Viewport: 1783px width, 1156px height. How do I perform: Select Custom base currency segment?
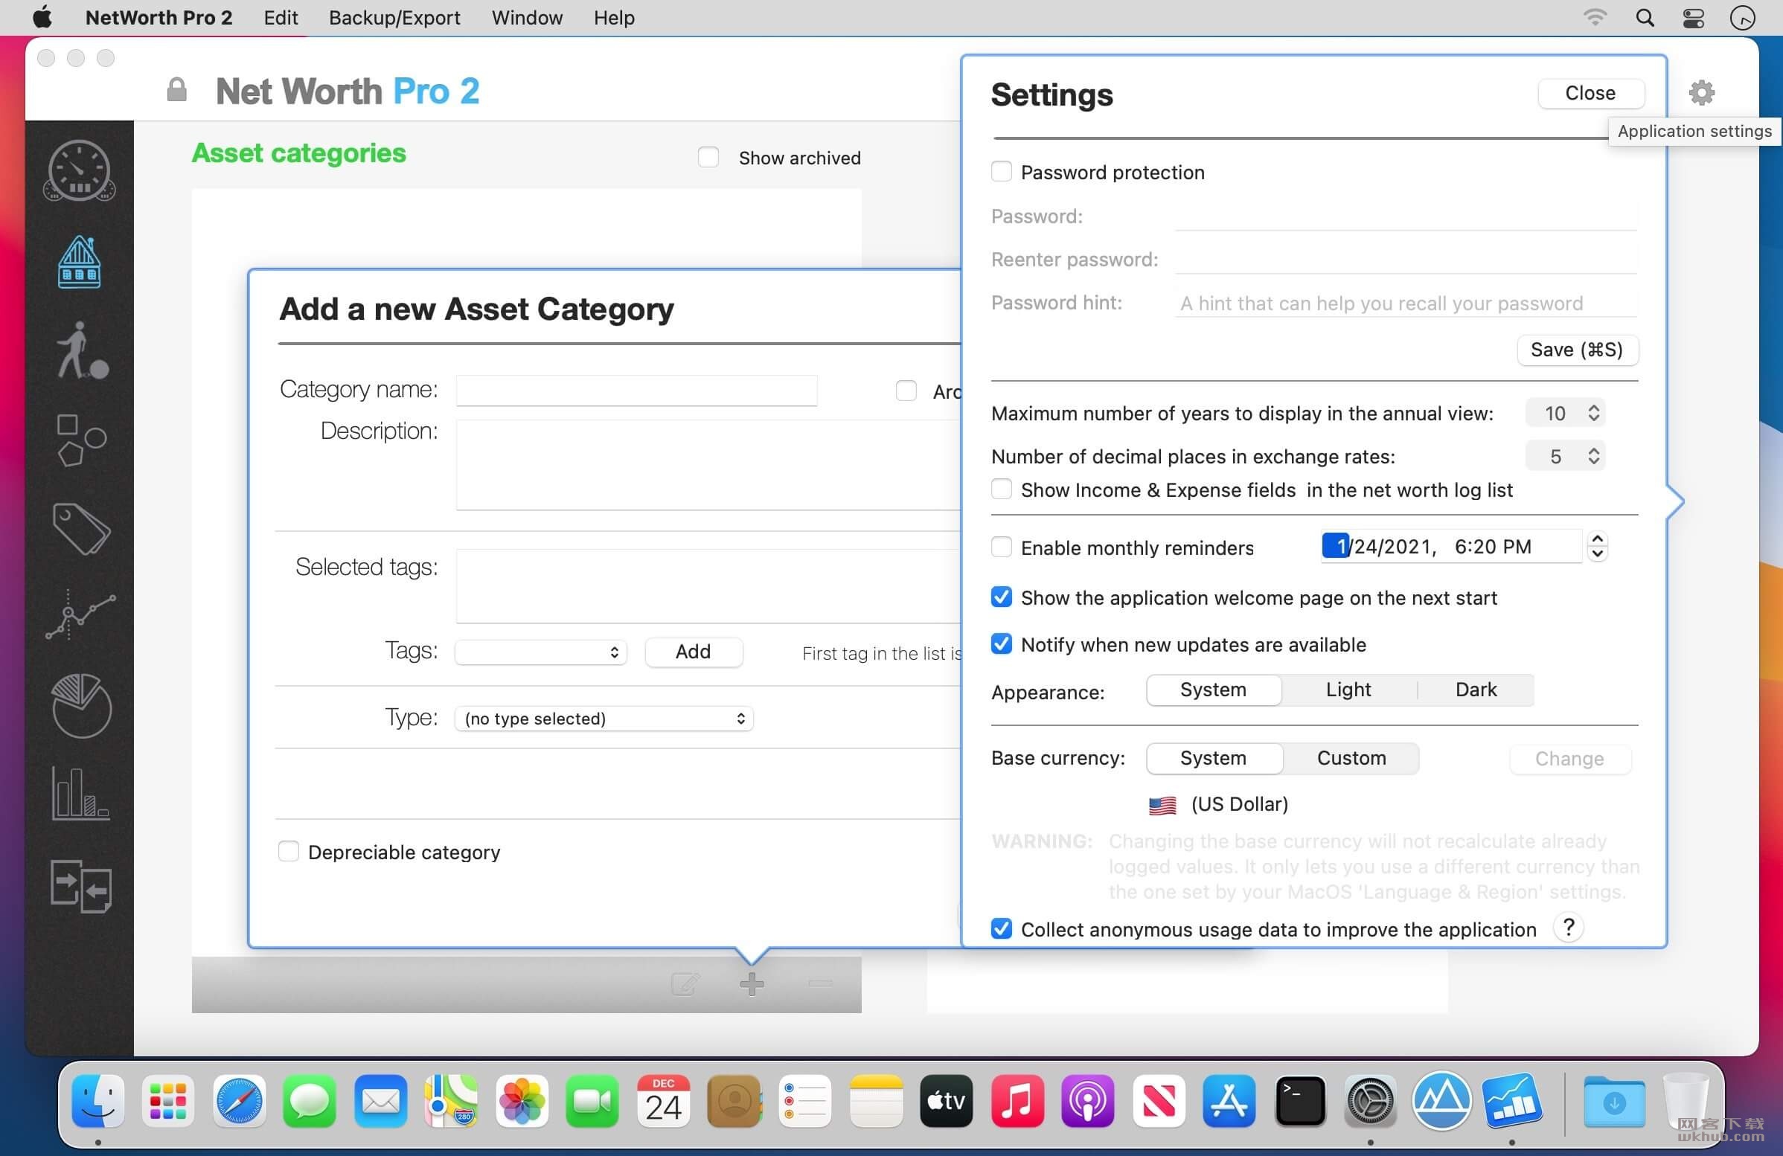1351,758
